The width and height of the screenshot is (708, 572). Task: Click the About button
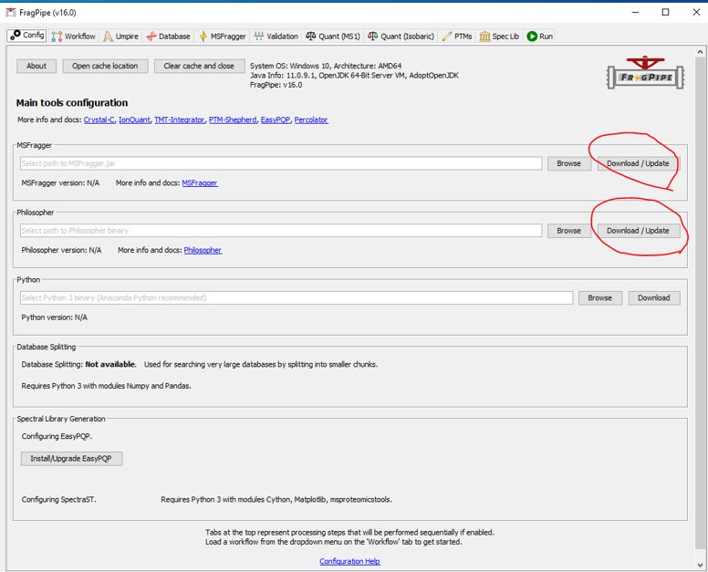36,66
